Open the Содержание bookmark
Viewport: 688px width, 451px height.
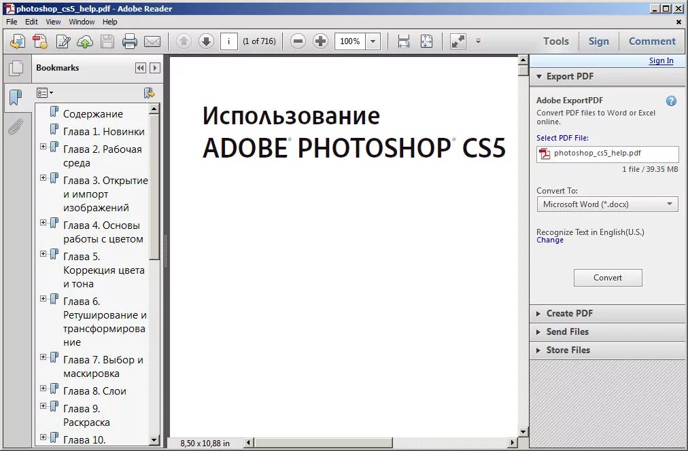click(93, 114)
